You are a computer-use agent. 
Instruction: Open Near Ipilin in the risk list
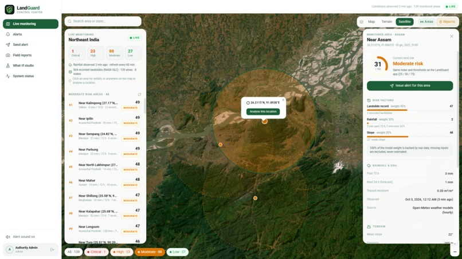click(x=104, y=121)
